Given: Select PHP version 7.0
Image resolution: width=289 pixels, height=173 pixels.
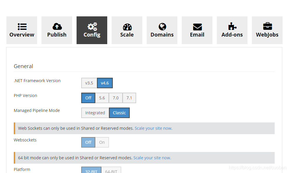Looking at the screenshot, I should (x=115, y=98).
